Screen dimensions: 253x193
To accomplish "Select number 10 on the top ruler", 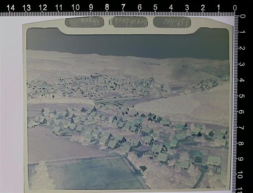I will click(x=75, y=8).
